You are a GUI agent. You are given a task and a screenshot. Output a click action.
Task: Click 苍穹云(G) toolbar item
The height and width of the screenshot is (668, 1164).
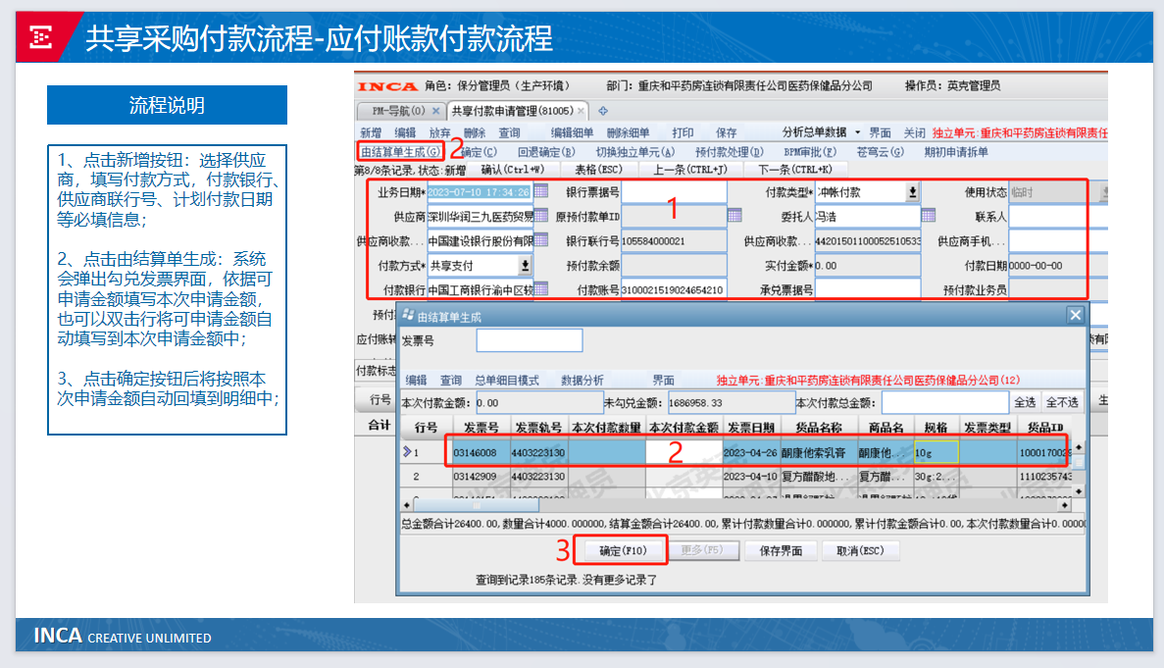[881, 151]
